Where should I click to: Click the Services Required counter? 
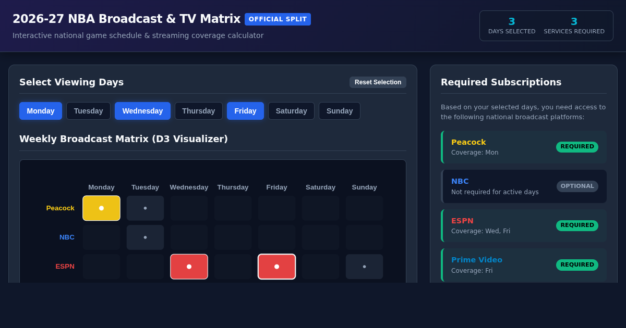coord(574,26)
